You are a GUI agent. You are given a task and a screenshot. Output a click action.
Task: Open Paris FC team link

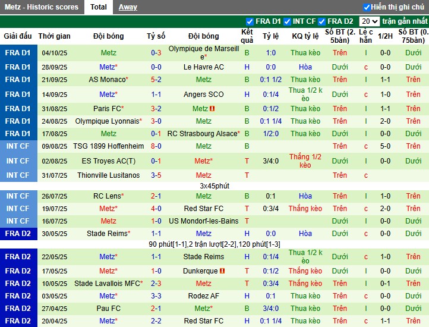click(x=107, y=109)
